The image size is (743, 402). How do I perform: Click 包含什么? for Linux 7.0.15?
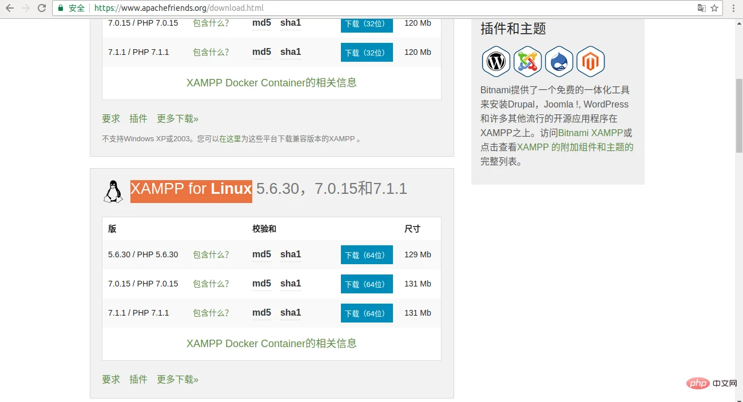click(x=211, y=284)
